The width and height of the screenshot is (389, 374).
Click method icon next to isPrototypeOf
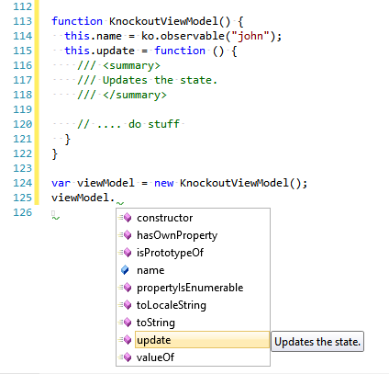click(125, 253)
